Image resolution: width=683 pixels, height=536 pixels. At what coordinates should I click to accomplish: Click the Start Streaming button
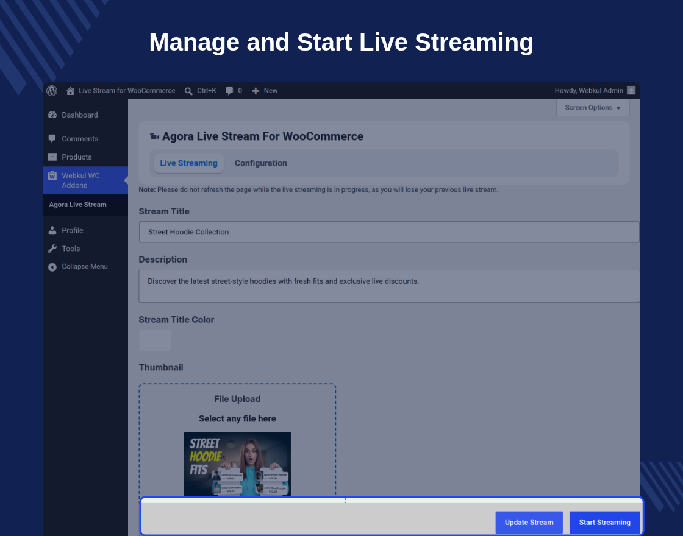tap(604, 523)
